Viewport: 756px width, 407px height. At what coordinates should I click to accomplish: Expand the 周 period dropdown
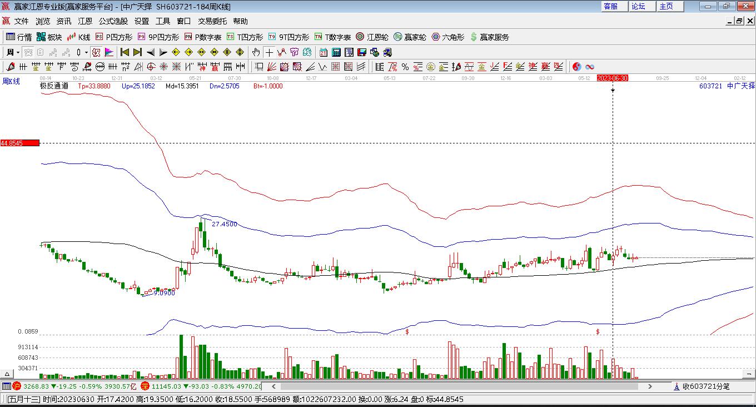18,52
